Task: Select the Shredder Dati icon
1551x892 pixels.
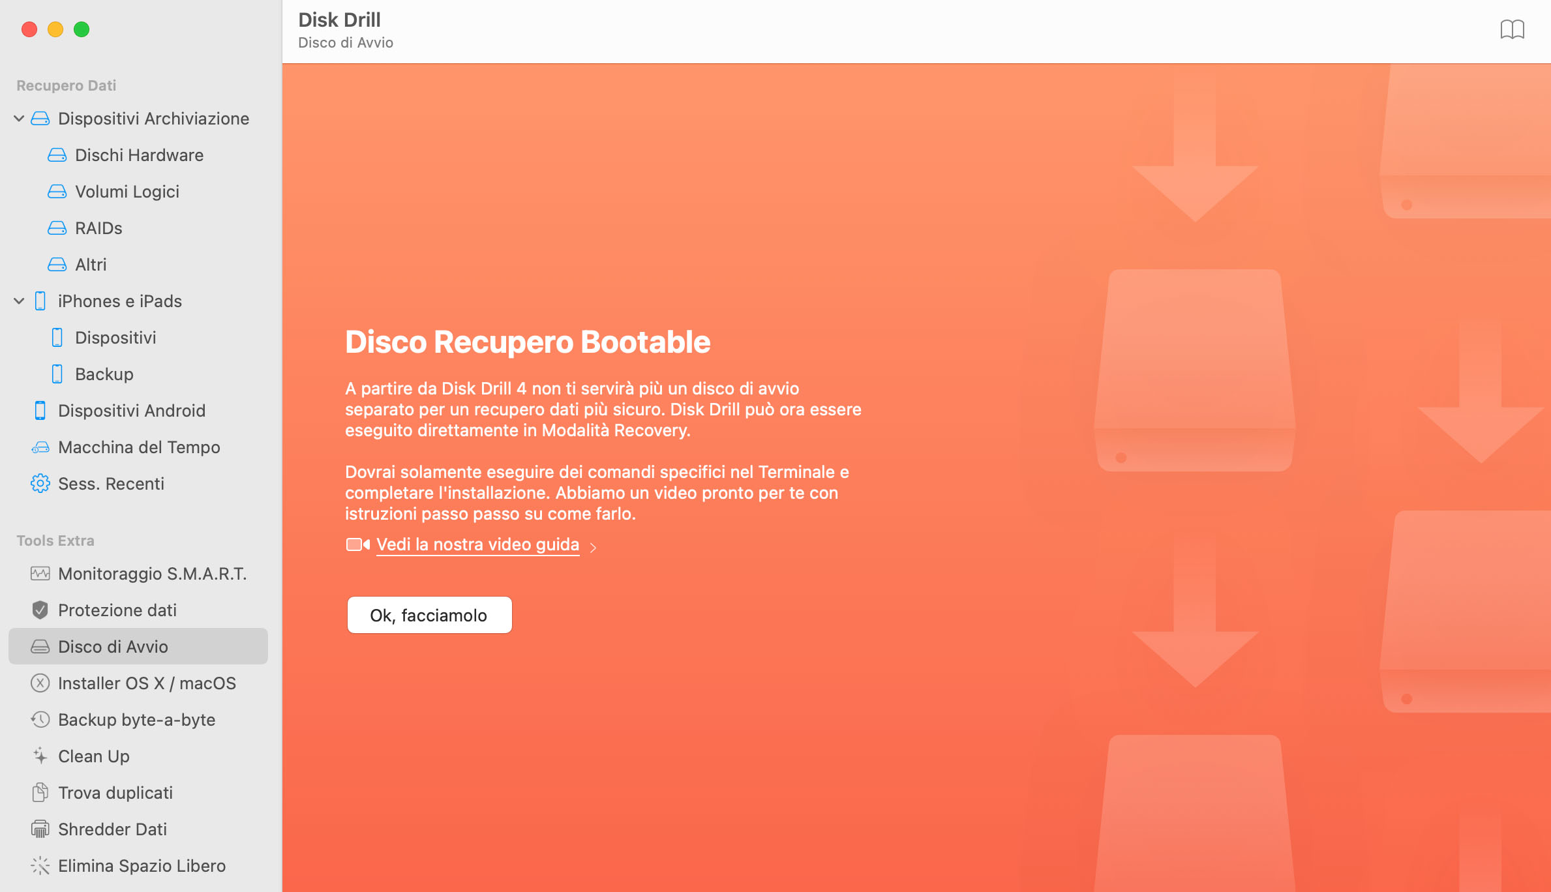Action: coord(39,828)
